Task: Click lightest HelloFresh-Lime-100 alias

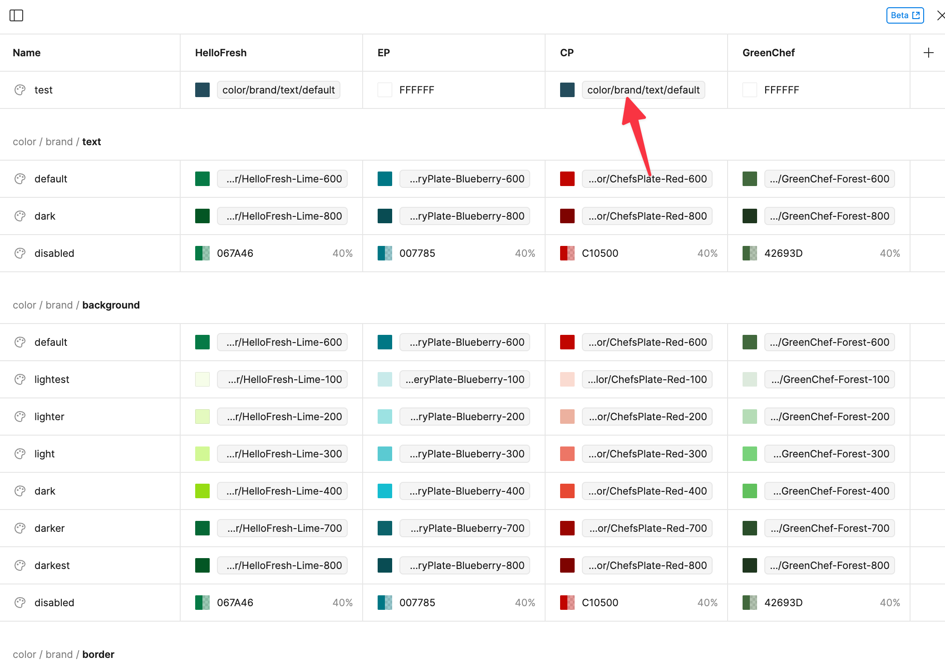Action: pos(282,379)
